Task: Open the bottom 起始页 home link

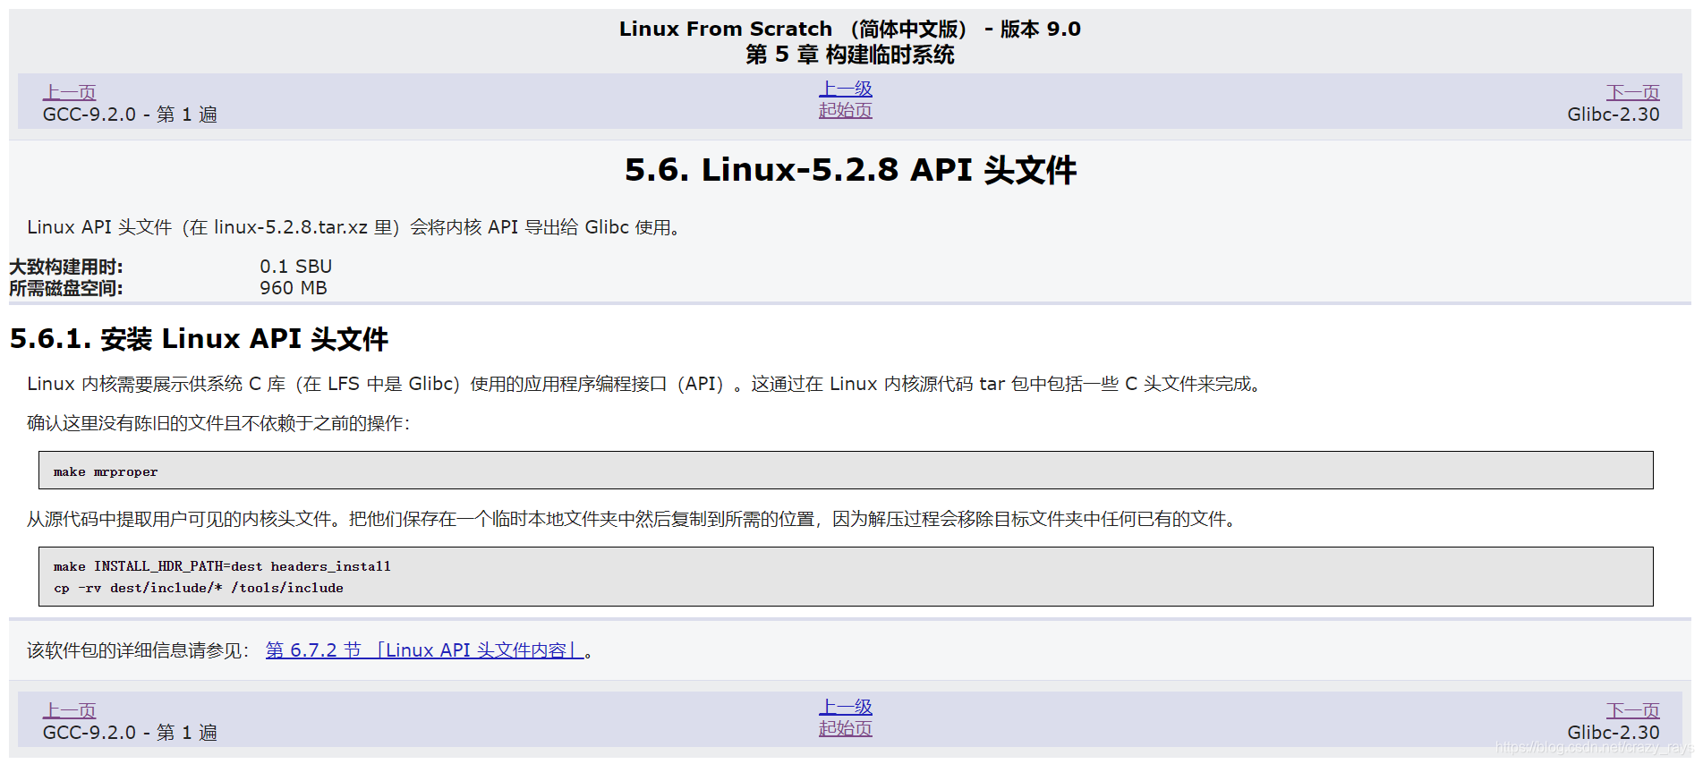Action: [845, 728]
